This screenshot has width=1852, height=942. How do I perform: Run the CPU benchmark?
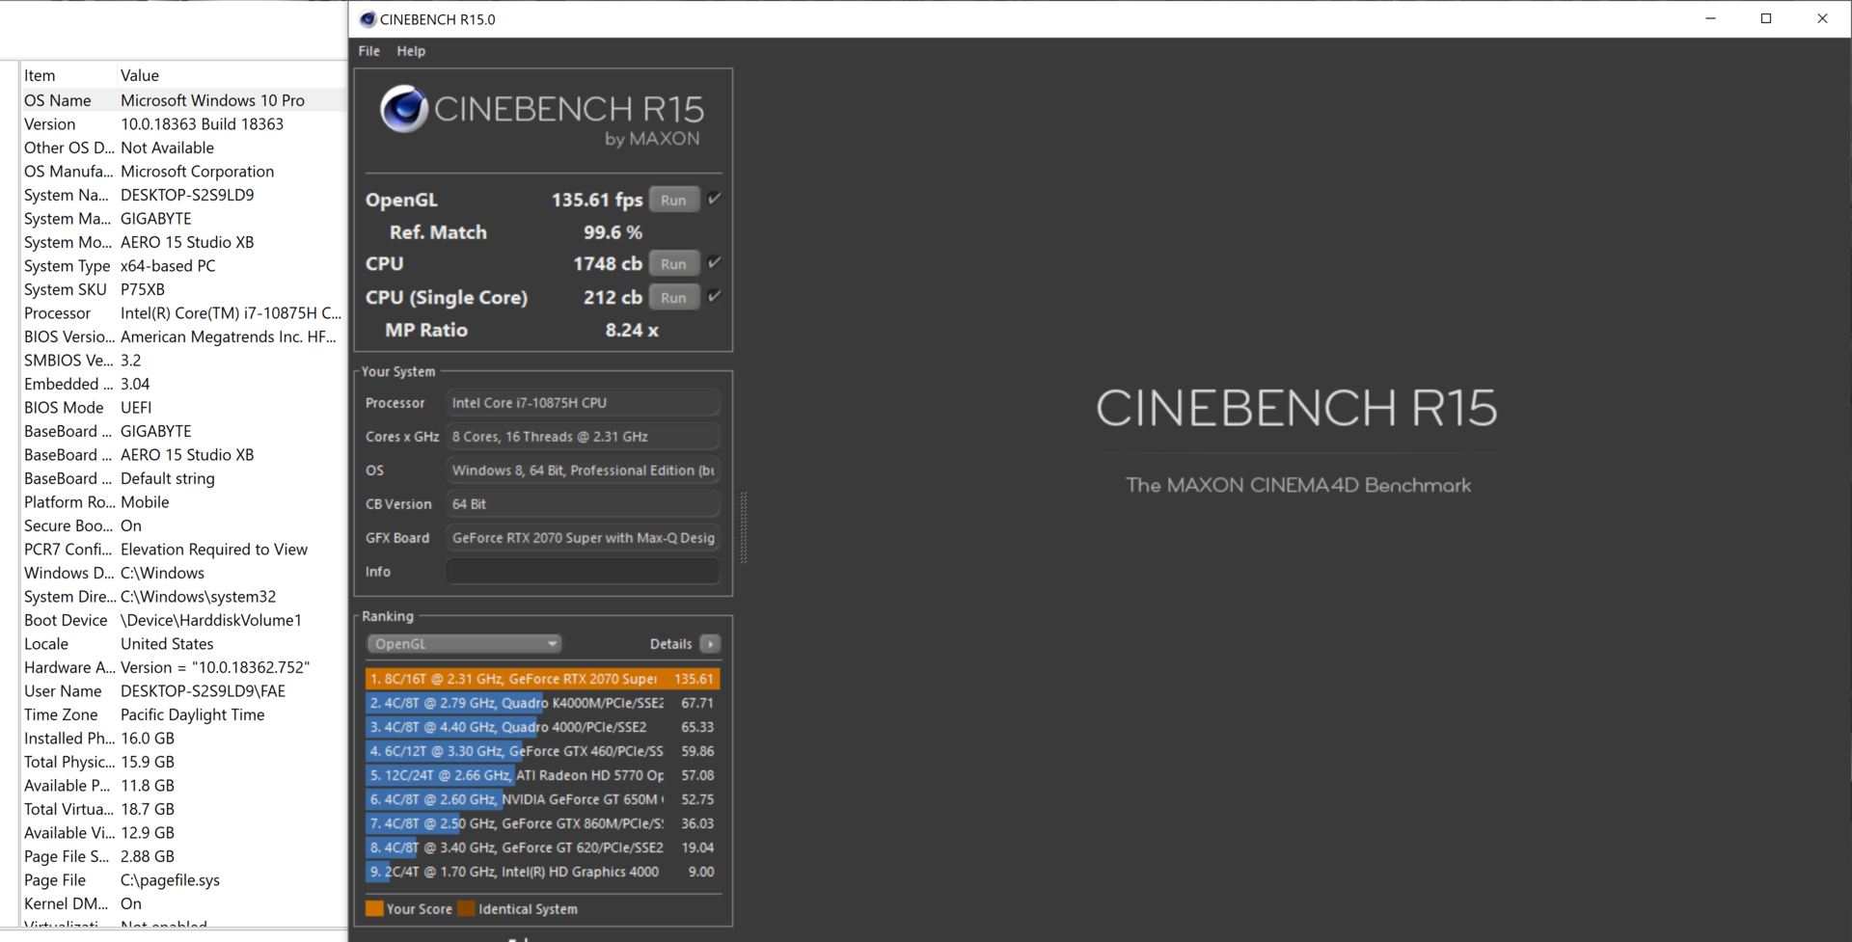673,263
